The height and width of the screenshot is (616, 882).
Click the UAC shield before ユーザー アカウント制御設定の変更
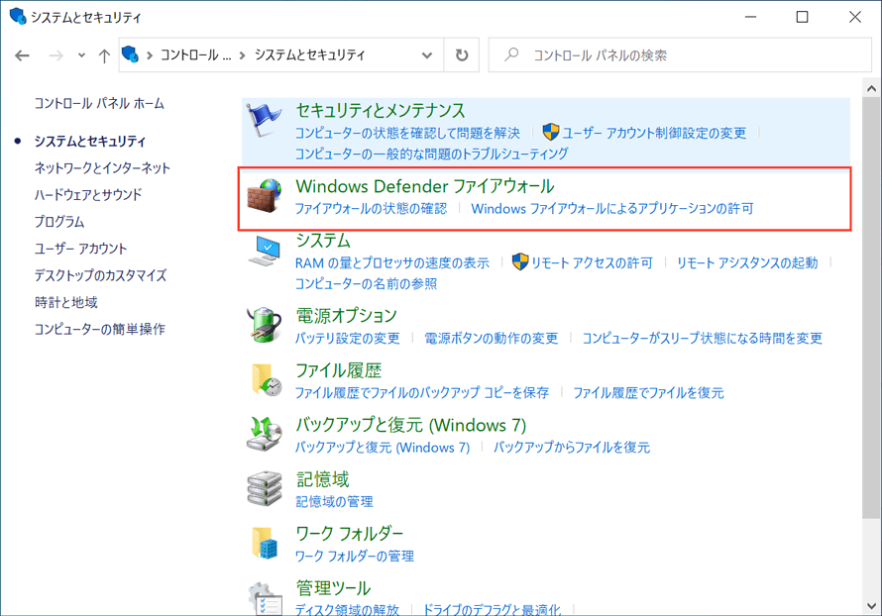point(551,132)
